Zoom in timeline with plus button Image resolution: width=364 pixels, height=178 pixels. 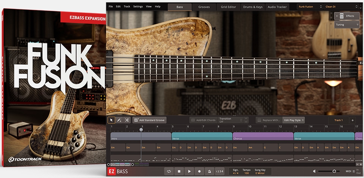coord(361,165)
